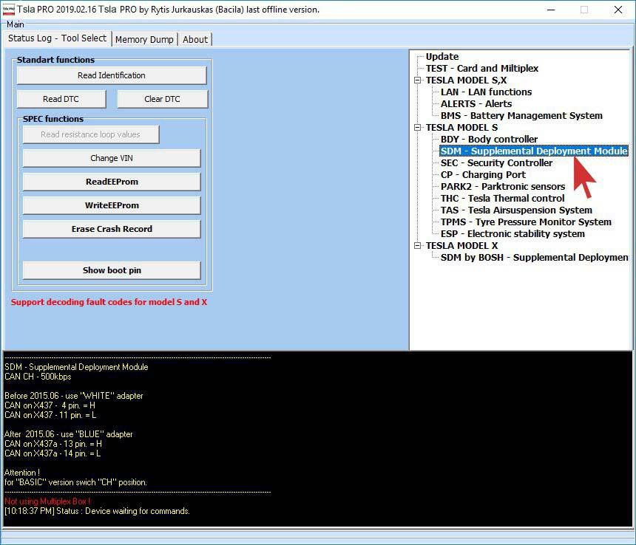Viewport: 636px width, 545px height.
Task: Click the Change VIN button
Action: pos(112,158)
